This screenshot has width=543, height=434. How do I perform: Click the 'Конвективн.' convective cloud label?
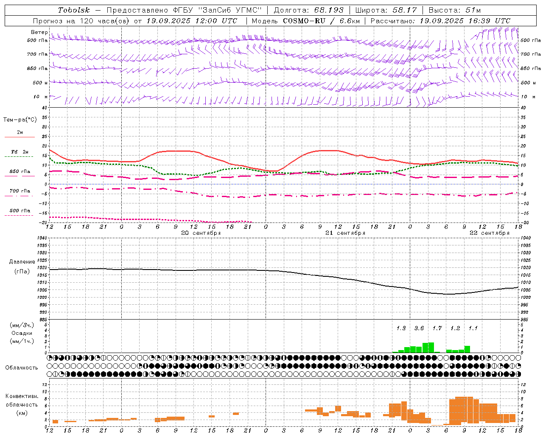coord(22,396)
